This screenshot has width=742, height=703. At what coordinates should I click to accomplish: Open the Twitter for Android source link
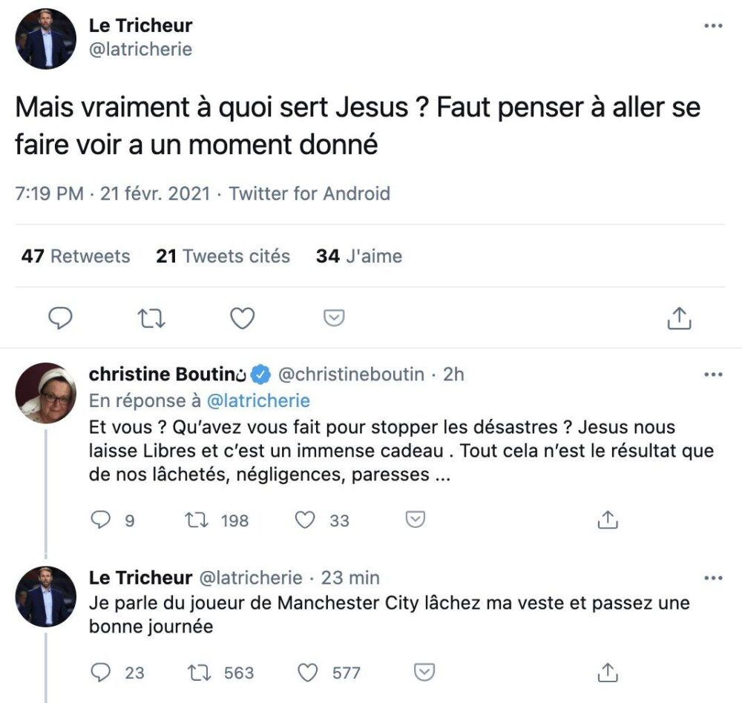pos(309,194)
